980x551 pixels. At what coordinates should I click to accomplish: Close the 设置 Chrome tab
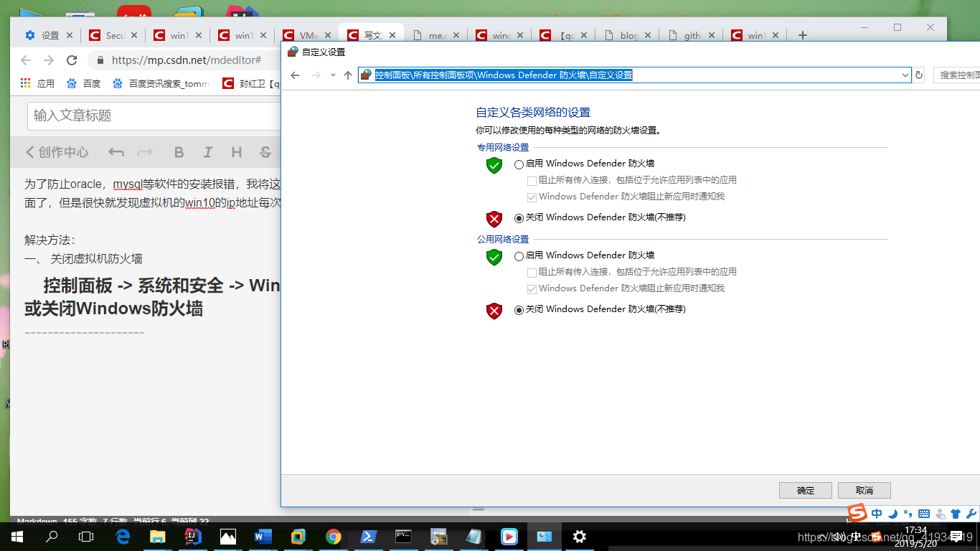pos(70,35)
